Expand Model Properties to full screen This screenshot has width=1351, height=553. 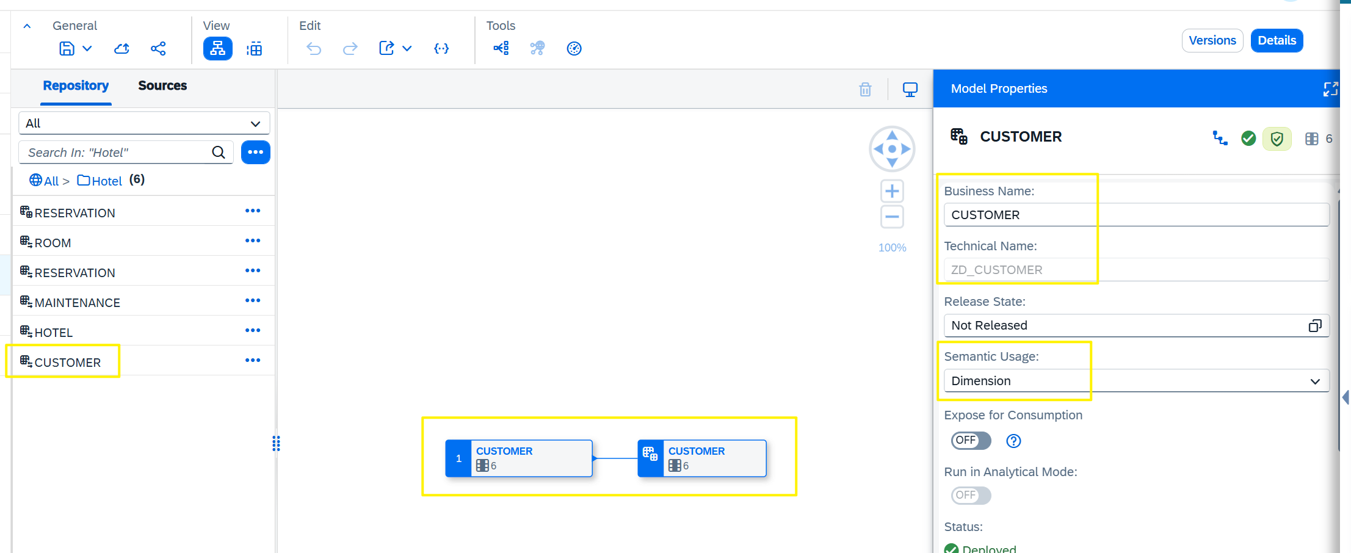coord(1331,89)
